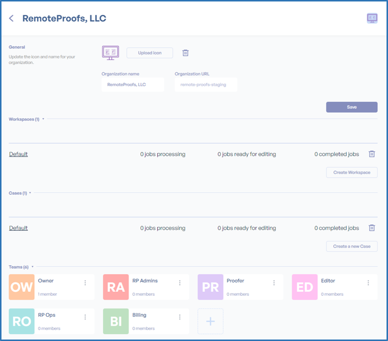Screen dimensions: 388x341
Task: Click '0 jobs ready for editing' in workspace row
Action: pyautogui.click(x=247, y=154)
